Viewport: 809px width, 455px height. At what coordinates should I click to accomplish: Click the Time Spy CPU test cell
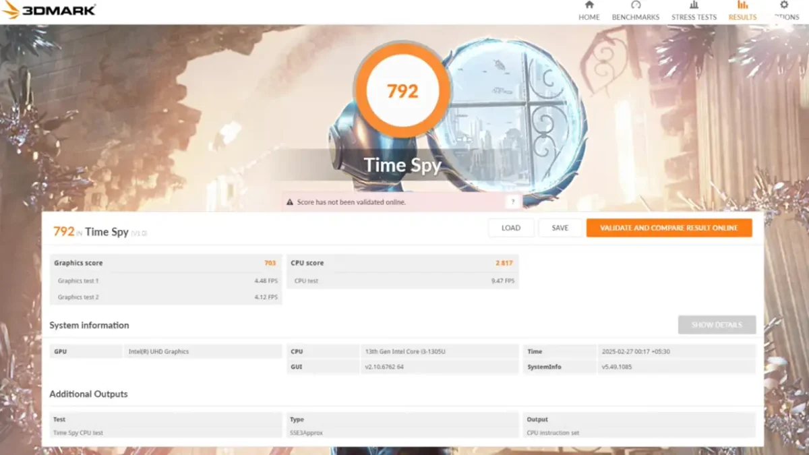pyautogui.click(x=78, y=433)
